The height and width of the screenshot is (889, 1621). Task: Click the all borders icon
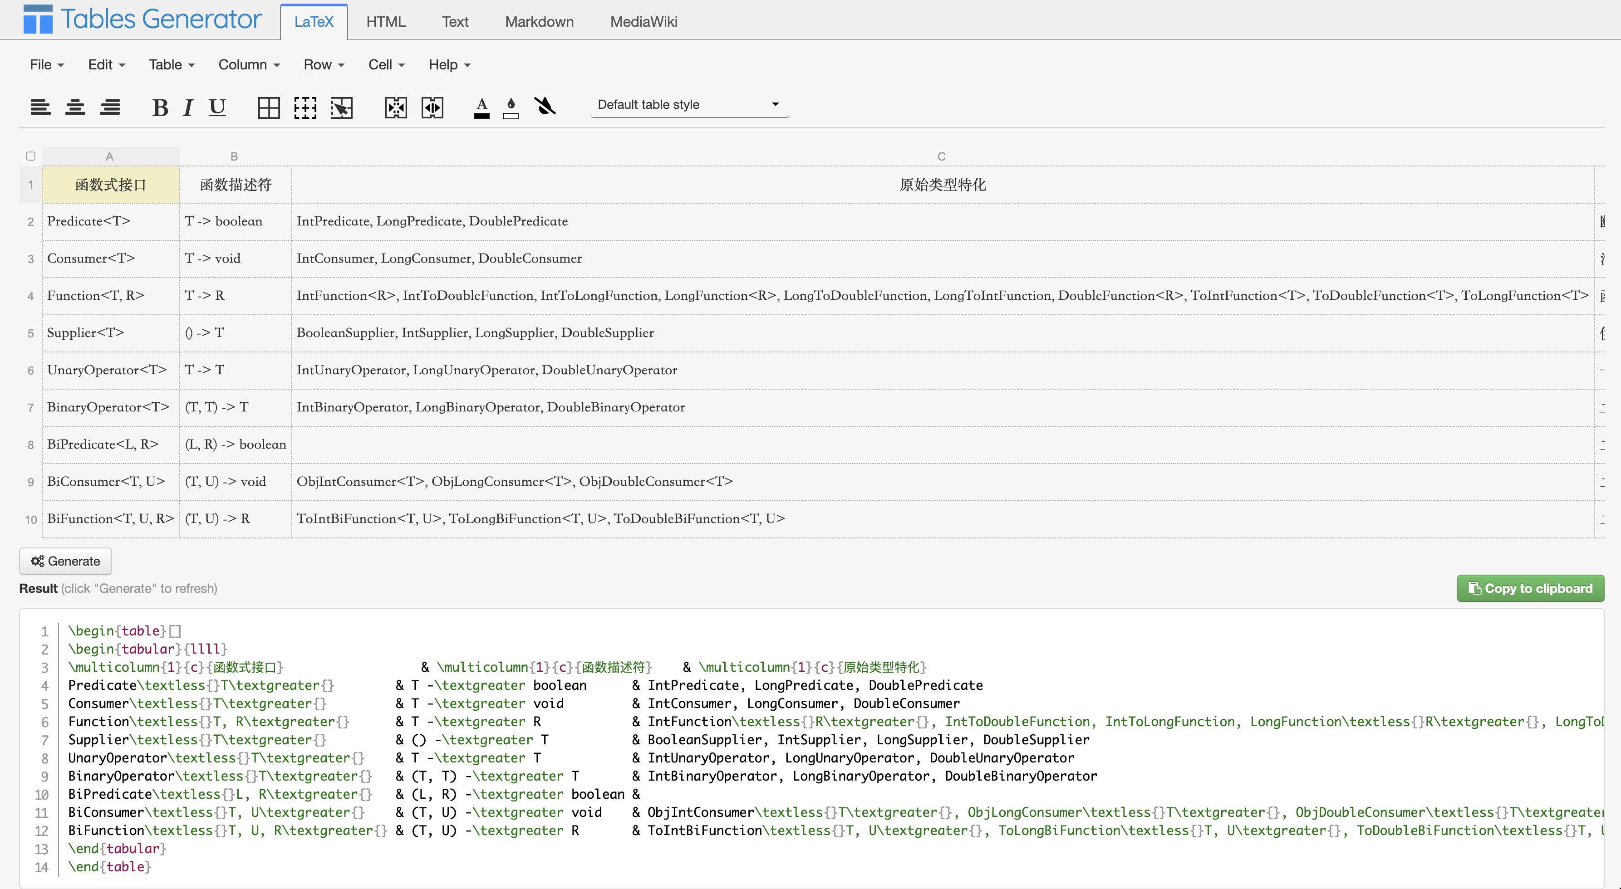coord(269,107)
